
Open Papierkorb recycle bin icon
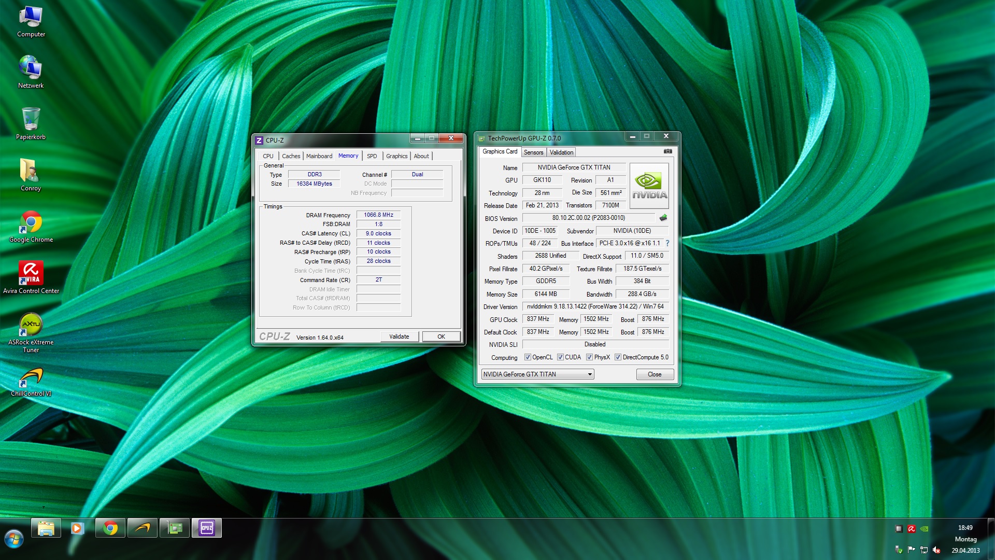pyautogui.click(x=31, y=119)
